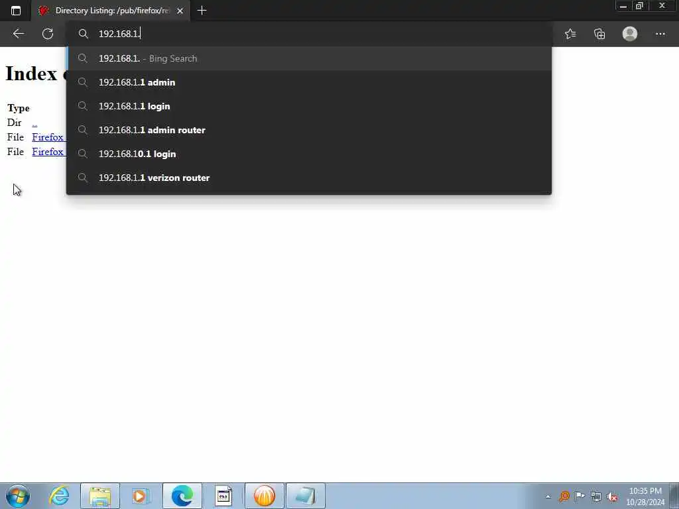Open the second Firefox file link
The width and height of the screenshot is (679, 509).
(x=48, y=152)
